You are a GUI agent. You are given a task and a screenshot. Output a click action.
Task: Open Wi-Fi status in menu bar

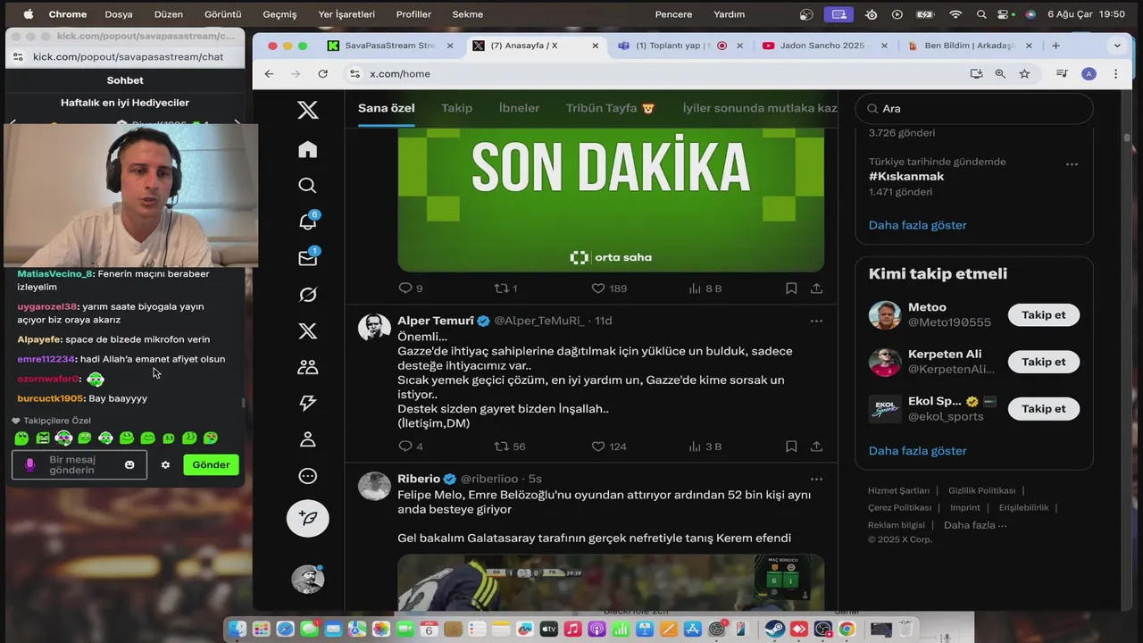[x=955, y=14]
